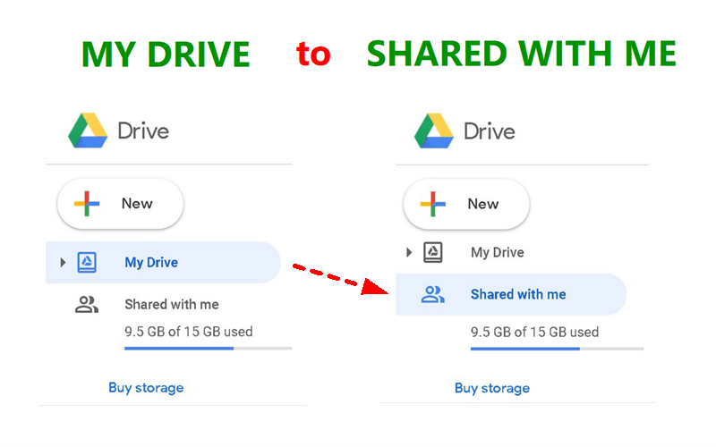
Task: Click the Google Drive logo in right panel
Action: [x=434, y=131]
